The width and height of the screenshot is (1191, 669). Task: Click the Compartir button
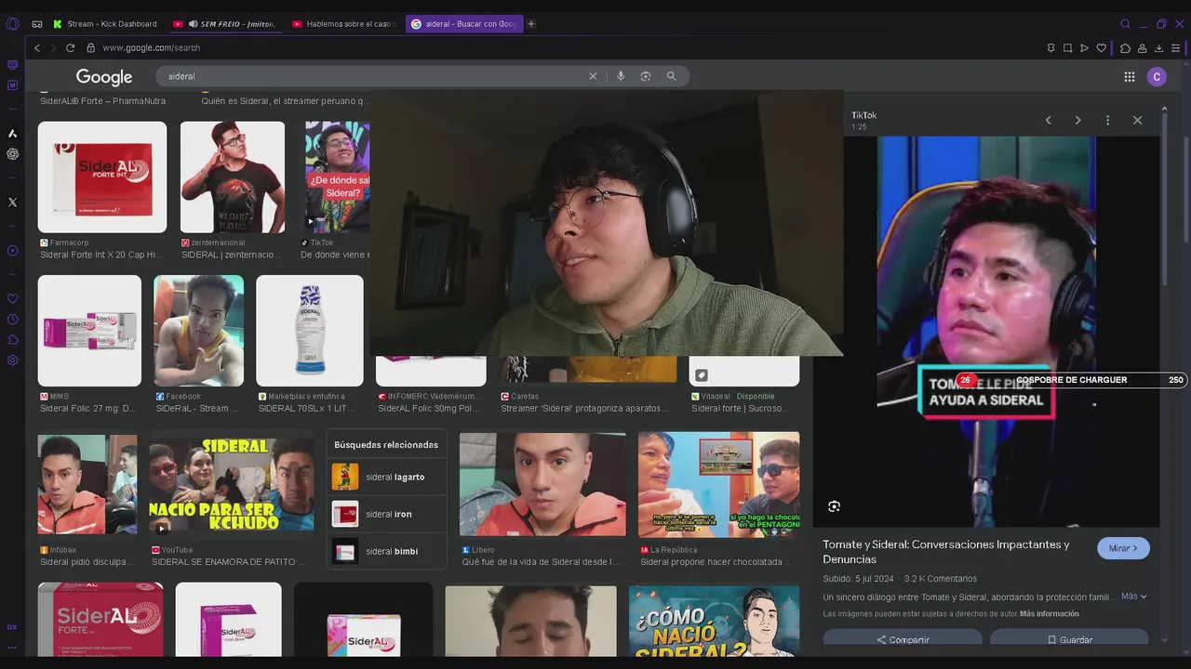[x=903, y=639]
